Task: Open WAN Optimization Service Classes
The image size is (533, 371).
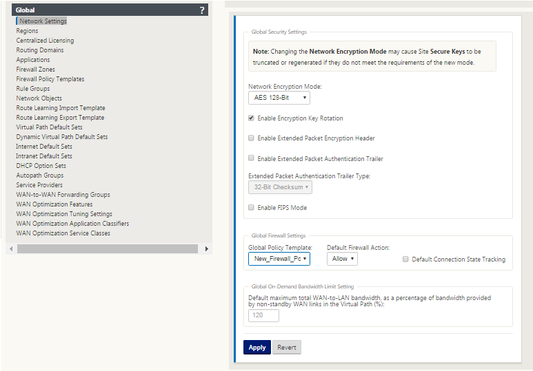Action: point(63,233)
